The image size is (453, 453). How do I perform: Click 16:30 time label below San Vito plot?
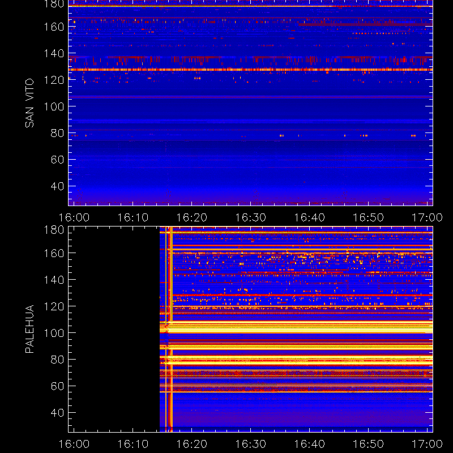click(x=251, y=217)
